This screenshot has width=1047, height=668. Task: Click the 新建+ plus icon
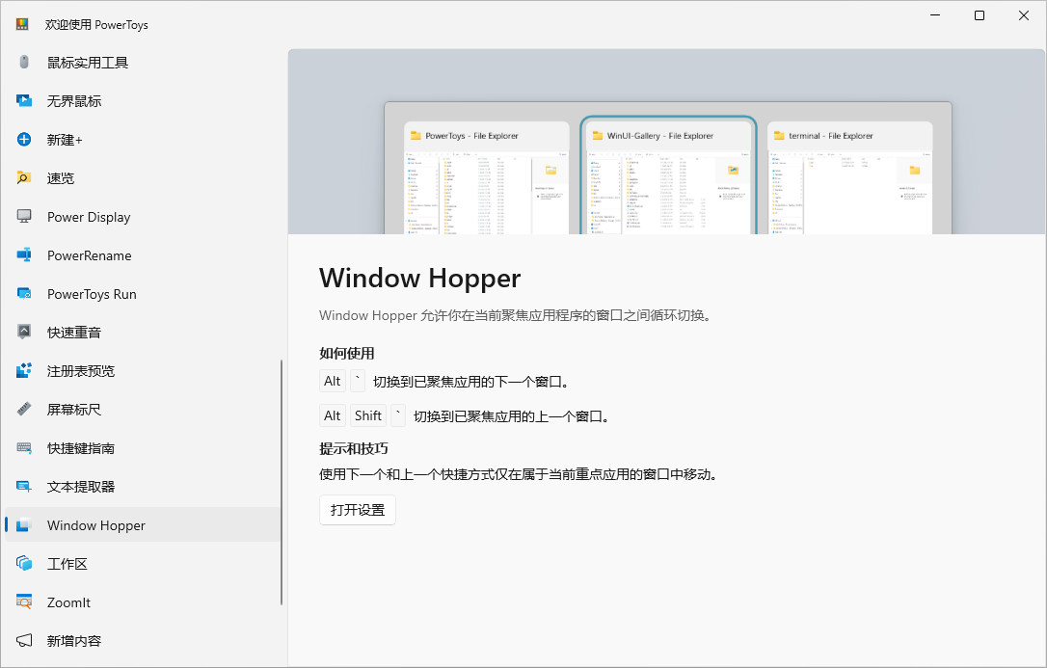(x=24, y=140)
